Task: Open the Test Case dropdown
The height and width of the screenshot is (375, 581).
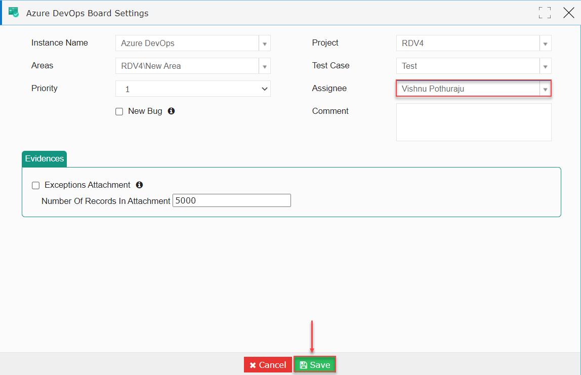Action: pos(545,66)
